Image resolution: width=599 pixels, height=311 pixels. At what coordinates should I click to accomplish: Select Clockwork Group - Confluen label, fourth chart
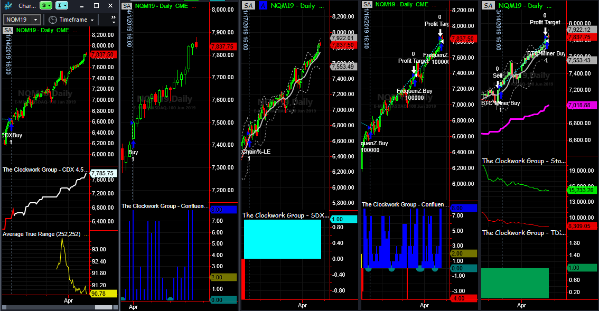405,204
